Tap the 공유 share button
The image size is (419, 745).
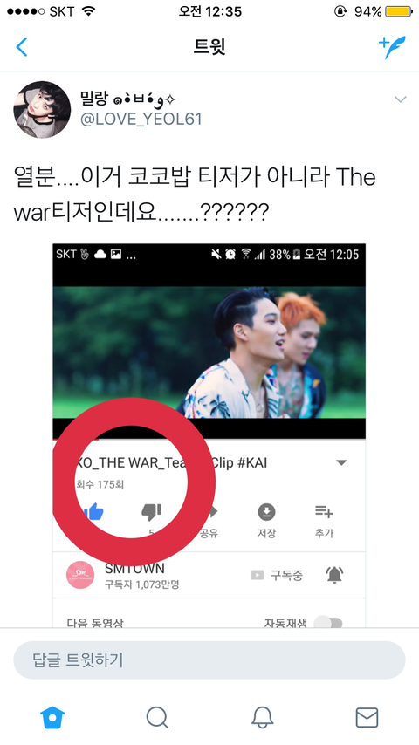coord(209,520)
